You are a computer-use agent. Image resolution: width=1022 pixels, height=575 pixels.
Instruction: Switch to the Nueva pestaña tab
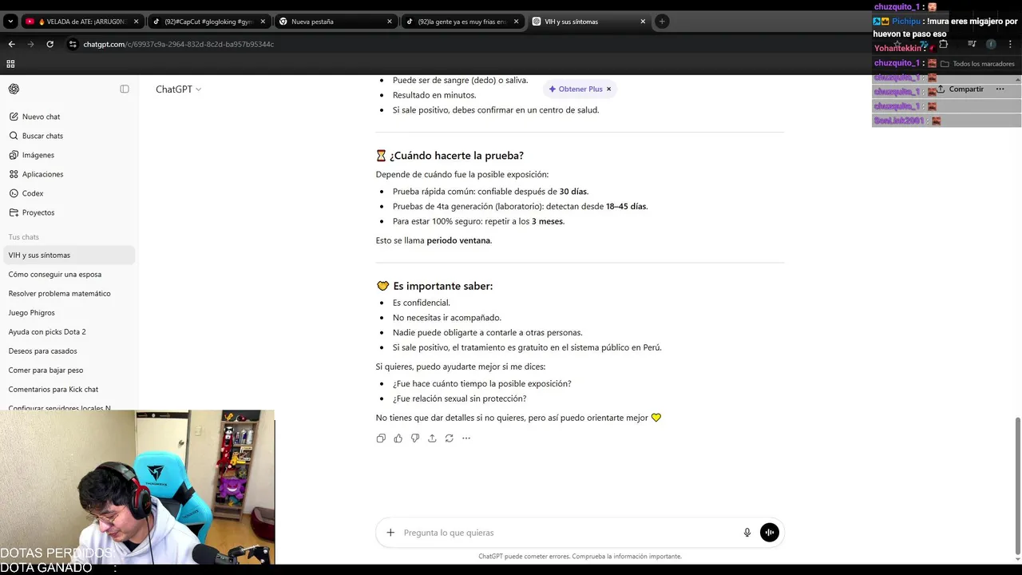(335, 22)
